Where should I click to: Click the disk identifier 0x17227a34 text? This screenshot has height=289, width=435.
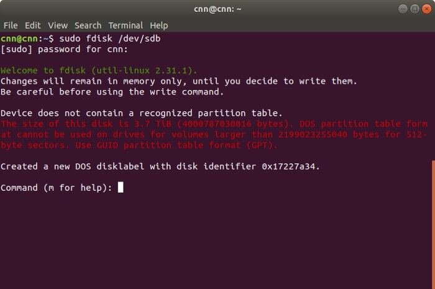click(291, 167)
